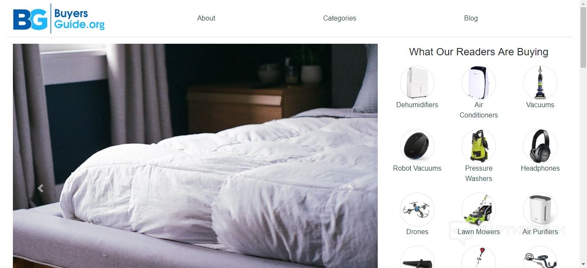Image resolution: width=587 pixels, height=268 pixels.
Task: Open the About menu item
Action: point(206,18)
